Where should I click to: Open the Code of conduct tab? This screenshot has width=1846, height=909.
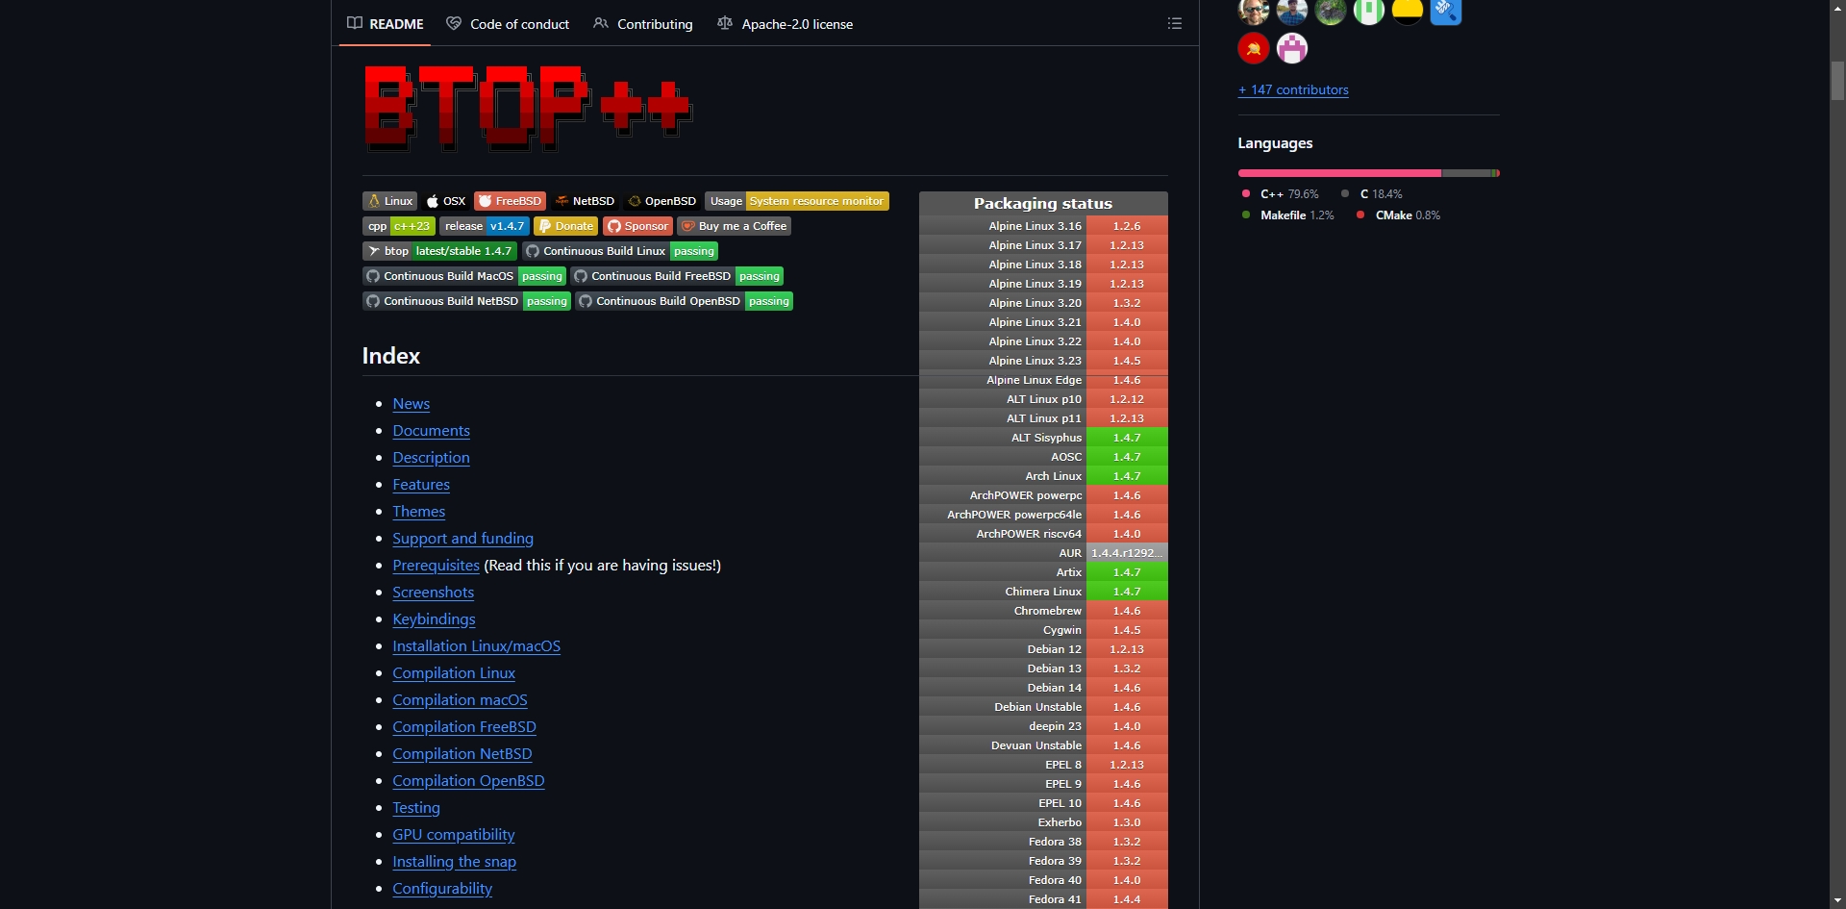coord(508,24)
